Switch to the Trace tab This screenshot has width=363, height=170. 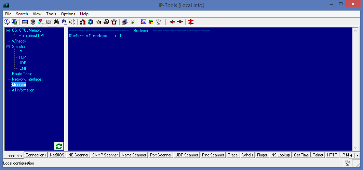[233, 155]
